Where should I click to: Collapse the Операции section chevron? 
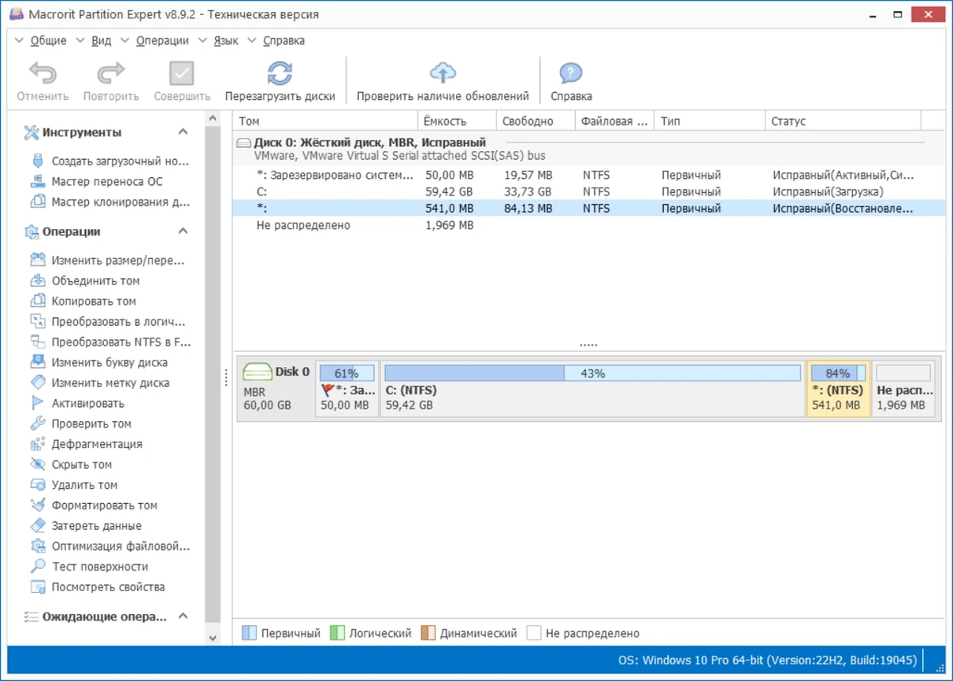(x=183, y=231)
